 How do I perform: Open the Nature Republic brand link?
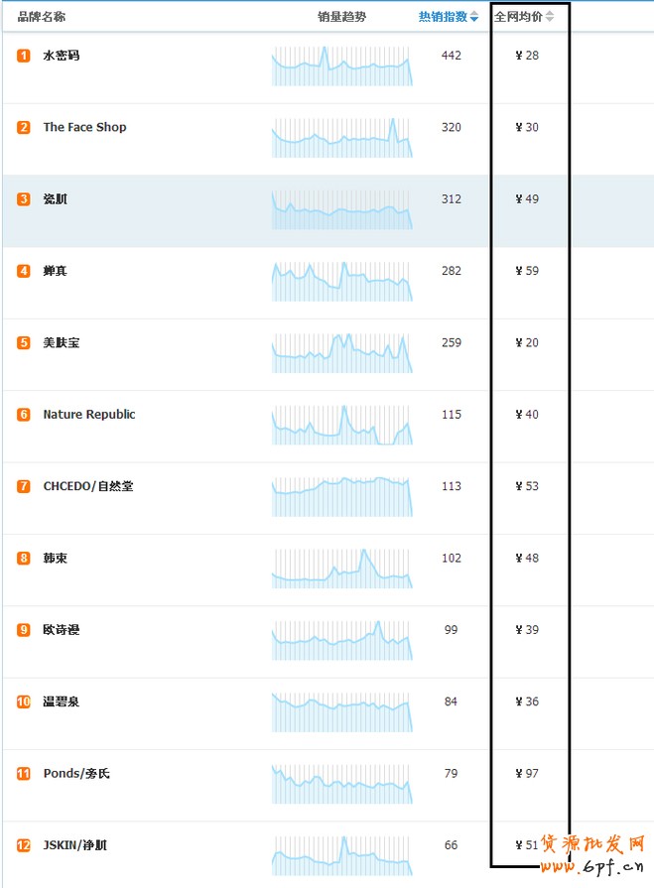(89, 415)
